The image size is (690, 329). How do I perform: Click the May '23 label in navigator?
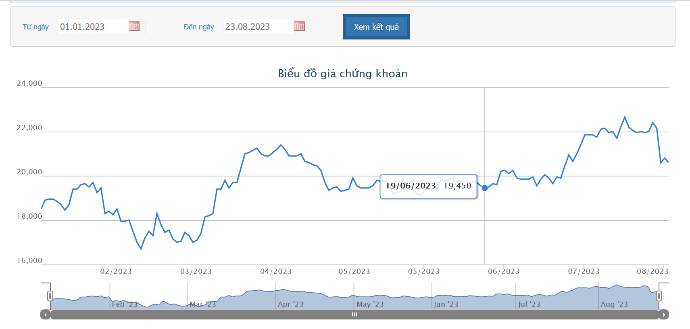tap(370, 304)
